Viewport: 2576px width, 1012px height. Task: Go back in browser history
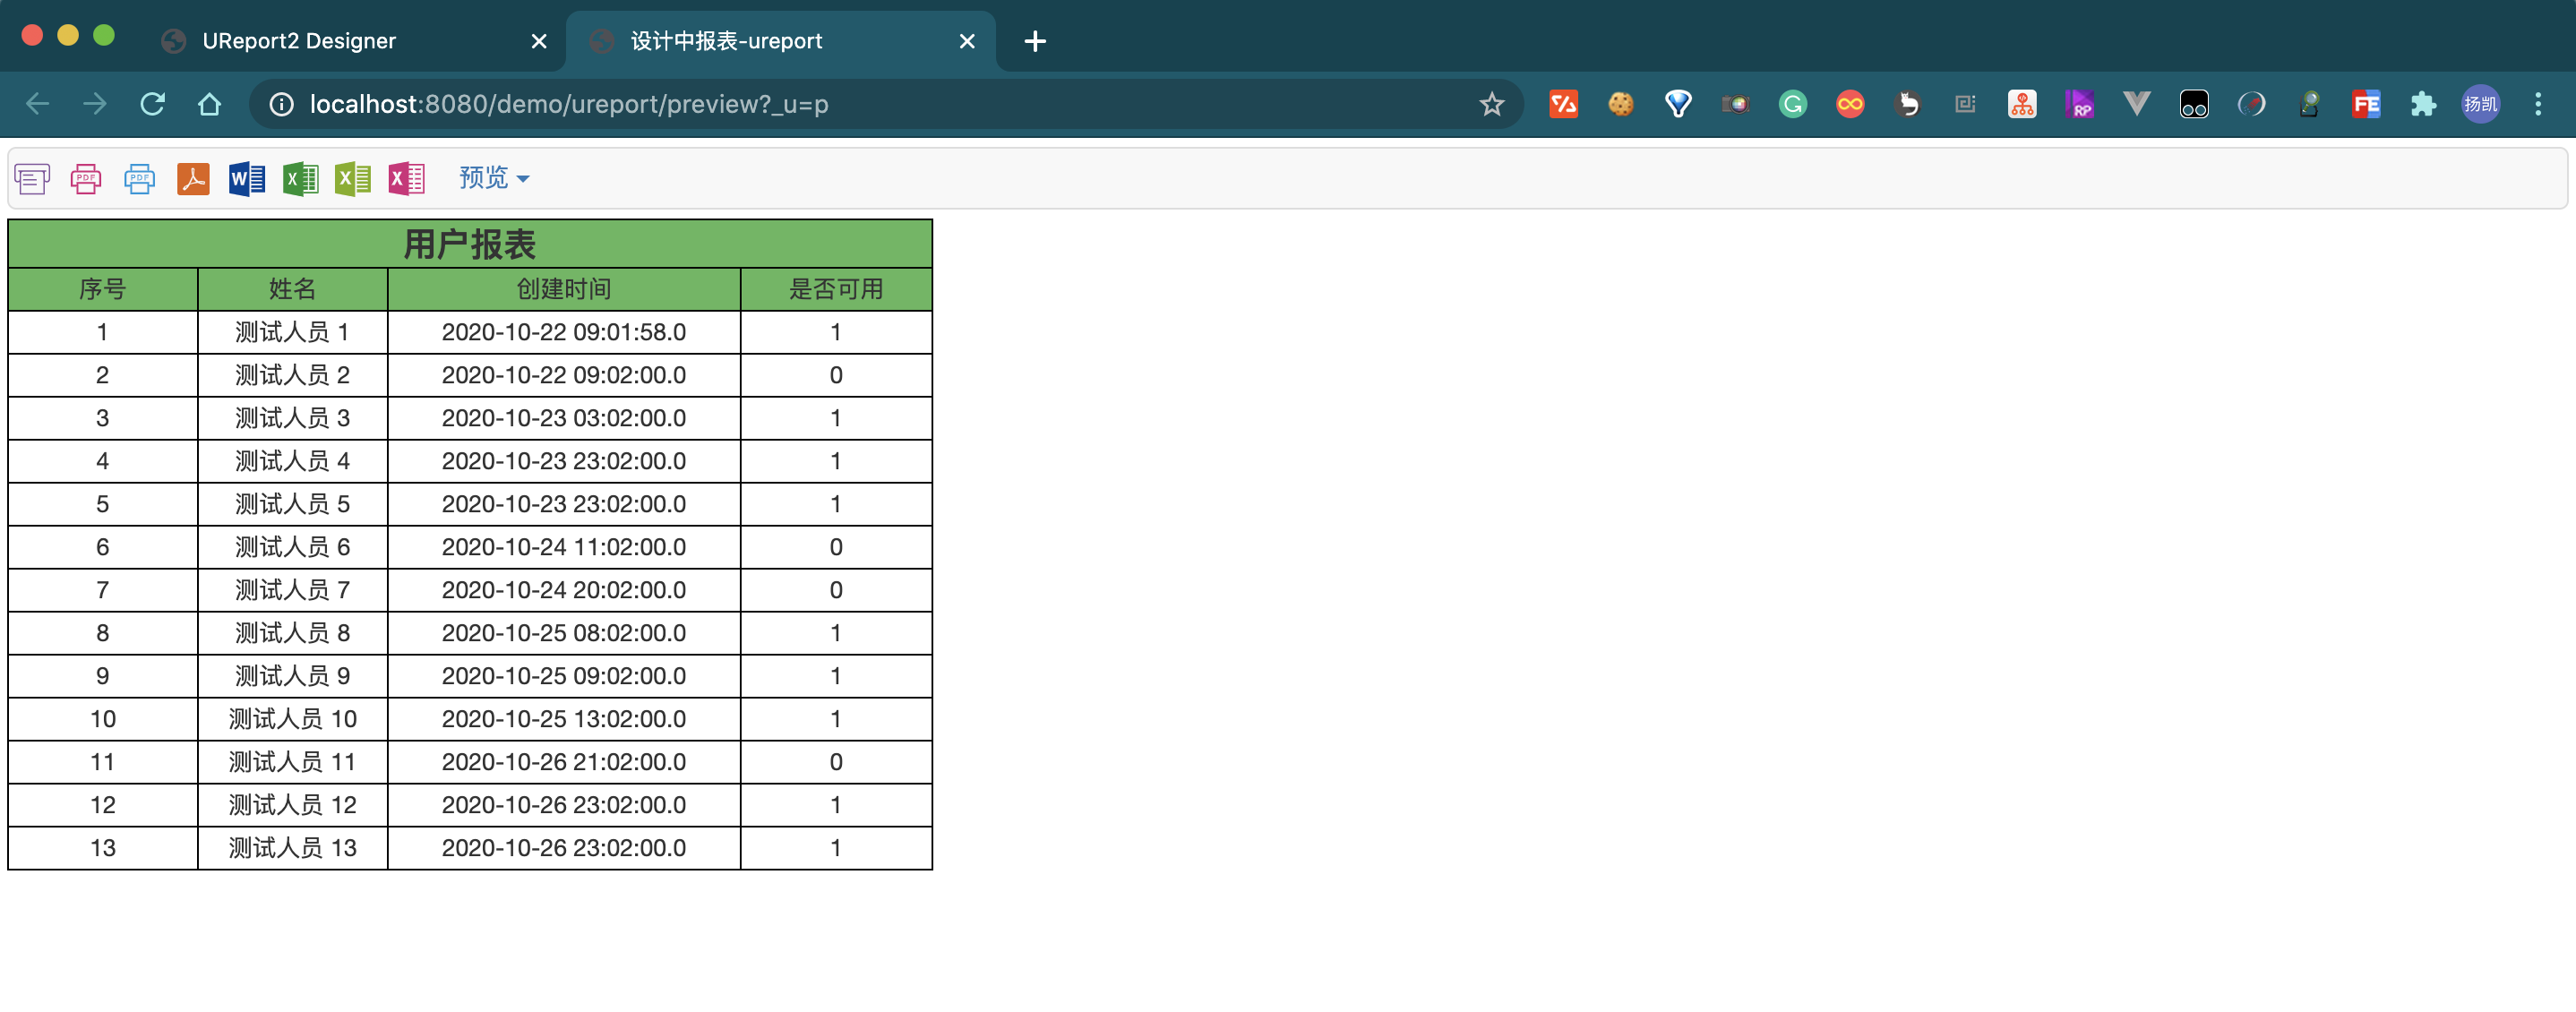[38, 104]
